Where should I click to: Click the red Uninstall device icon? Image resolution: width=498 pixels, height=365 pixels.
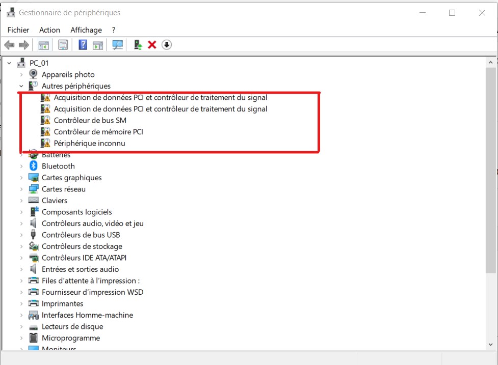point(151,45)
